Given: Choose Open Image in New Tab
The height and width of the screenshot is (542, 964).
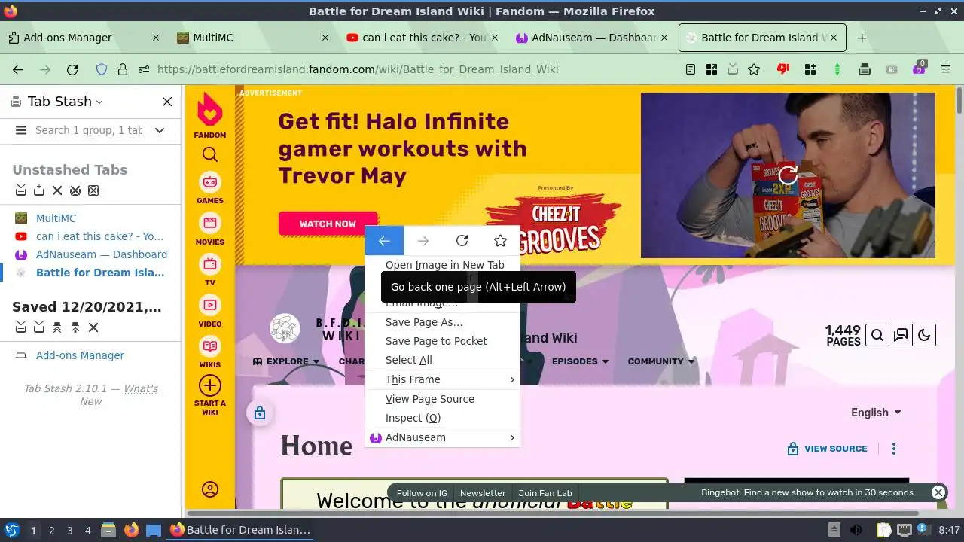Looking at the screenshot, I should (x=444, y=265).
